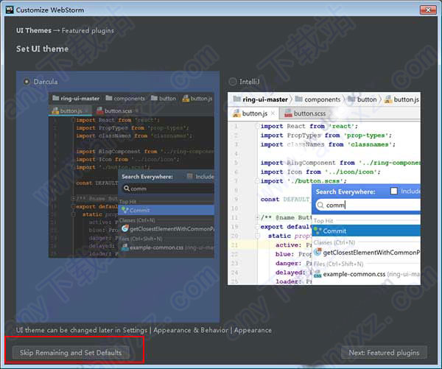Collapse the import block fold marker in IntelliJ preview

pos(258,126)
